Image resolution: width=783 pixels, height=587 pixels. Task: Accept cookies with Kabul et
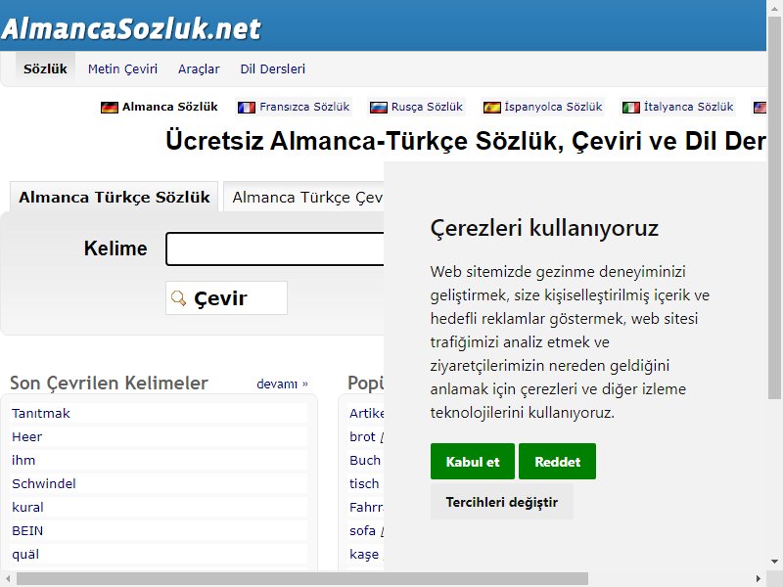pos(473,461)
